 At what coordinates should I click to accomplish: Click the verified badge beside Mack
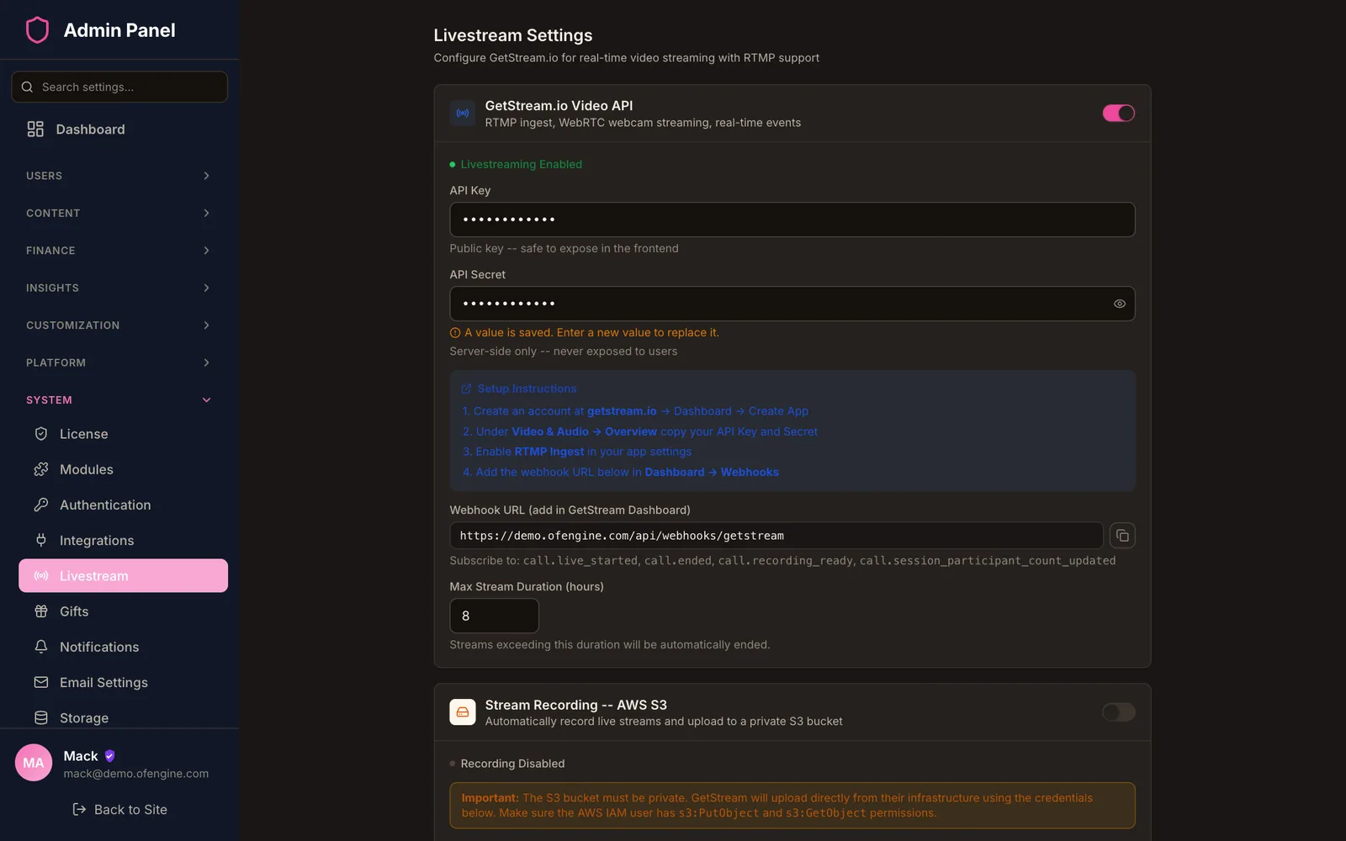pos(109,756)
